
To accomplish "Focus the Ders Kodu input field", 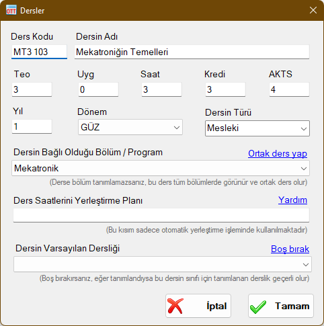I will (x=39, y=52).
